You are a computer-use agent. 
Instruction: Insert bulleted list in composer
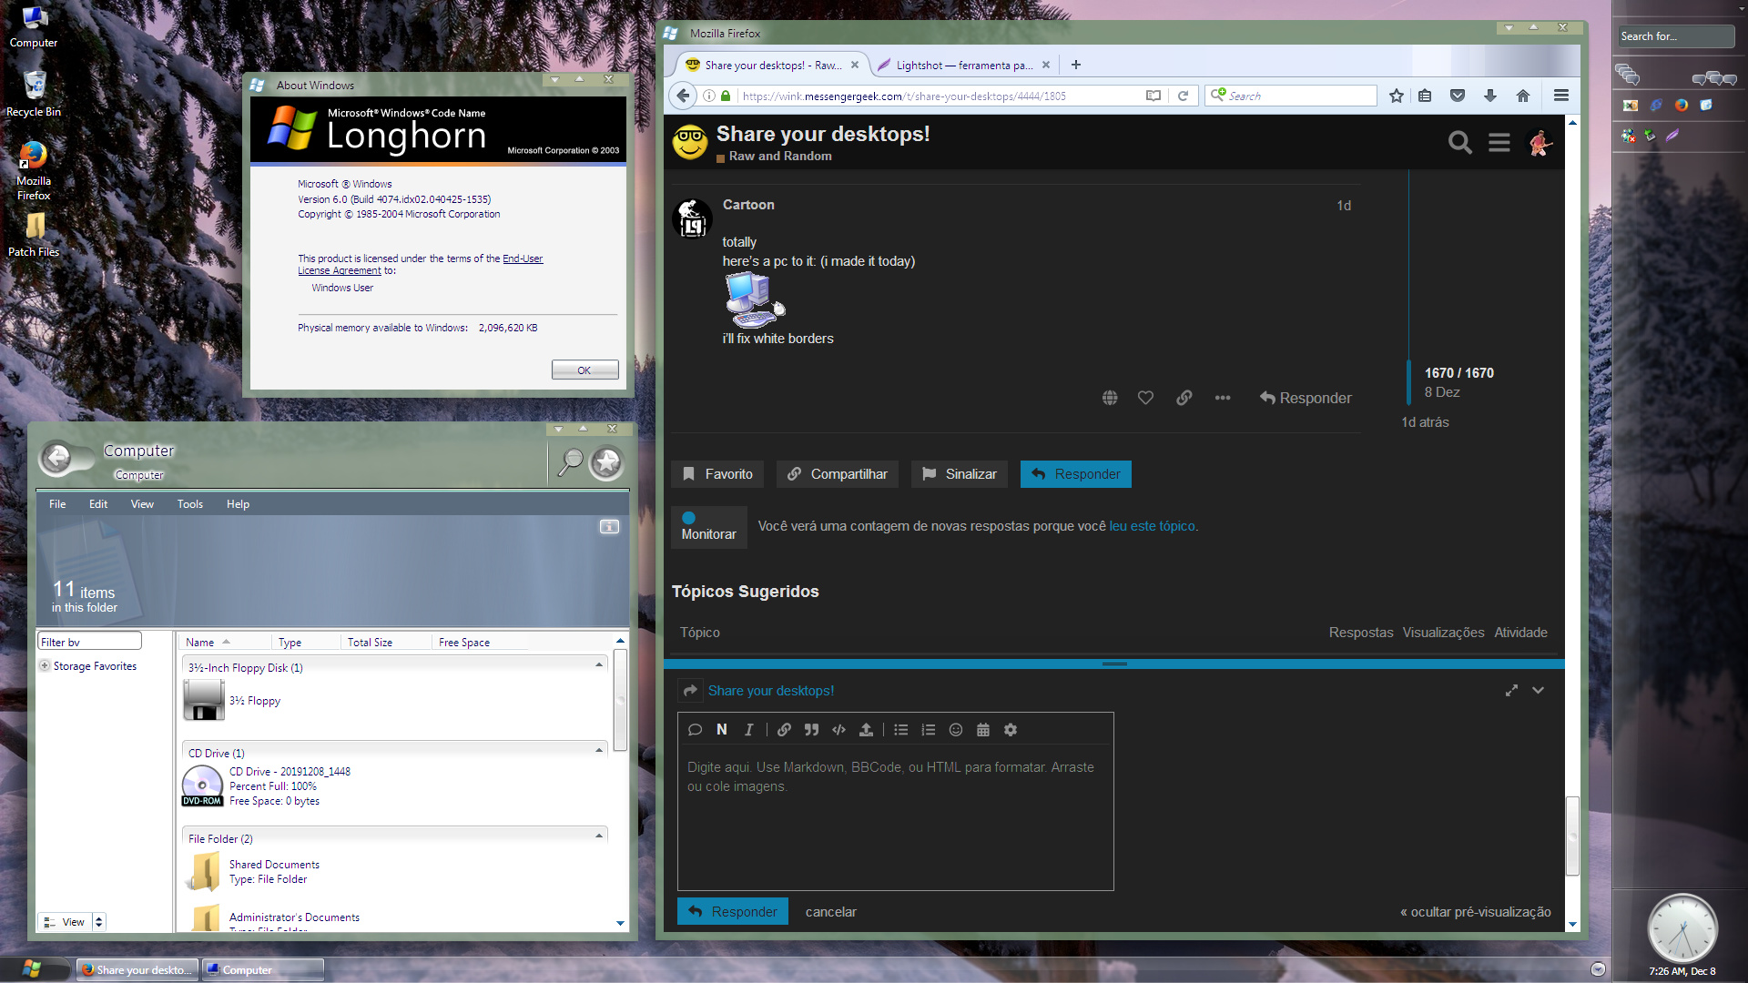tap(901, 730)
